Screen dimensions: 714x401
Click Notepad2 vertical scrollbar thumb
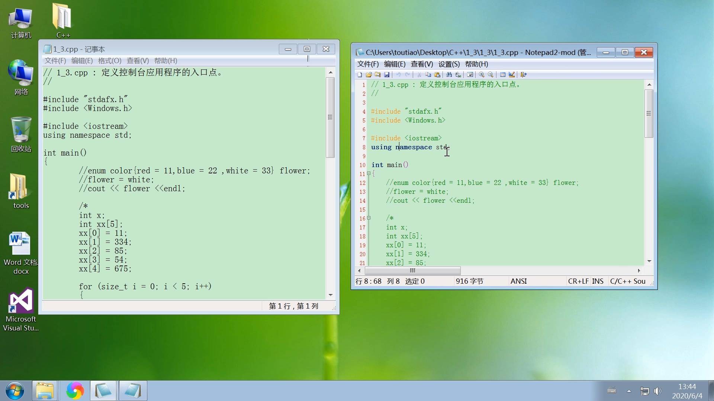click(649, 114)
